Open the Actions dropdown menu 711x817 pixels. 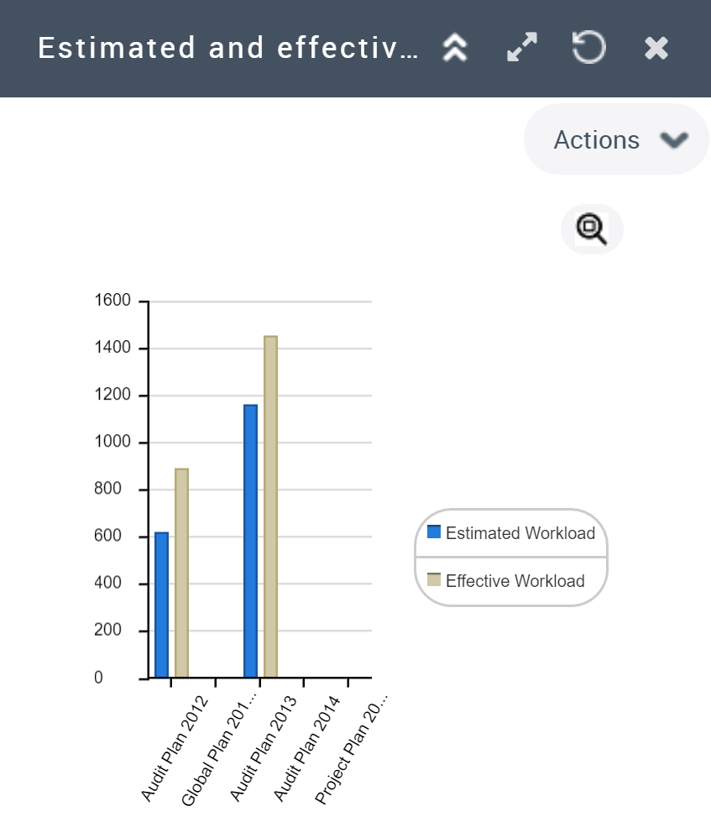[597, 139]
